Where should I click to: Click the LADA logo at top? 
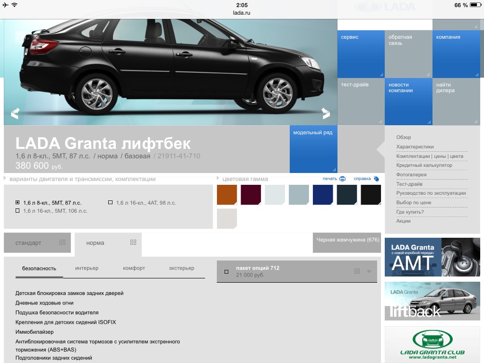pos(385,7)
